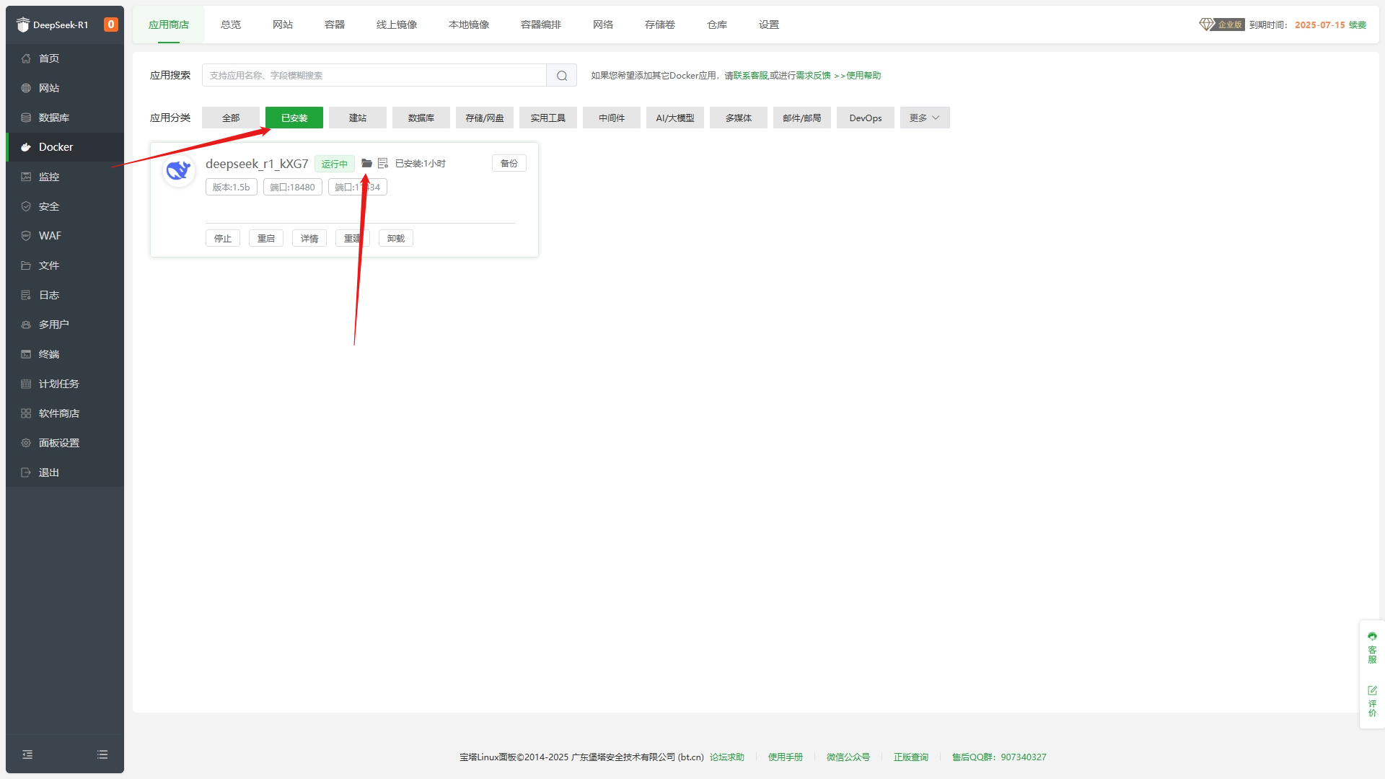
Task: Switch to the 总览 tab
Action: click(x=231, y=25)
